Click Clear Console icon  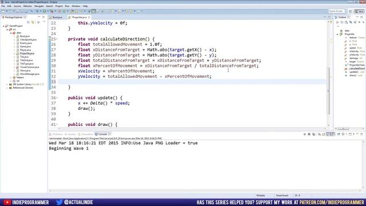click(319, 134)
